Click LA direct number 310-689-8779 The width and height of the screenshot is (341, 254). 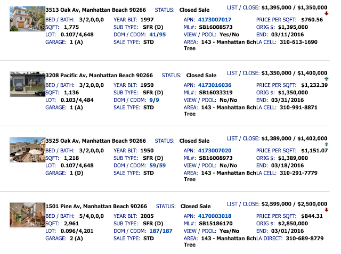click(305, 239)
